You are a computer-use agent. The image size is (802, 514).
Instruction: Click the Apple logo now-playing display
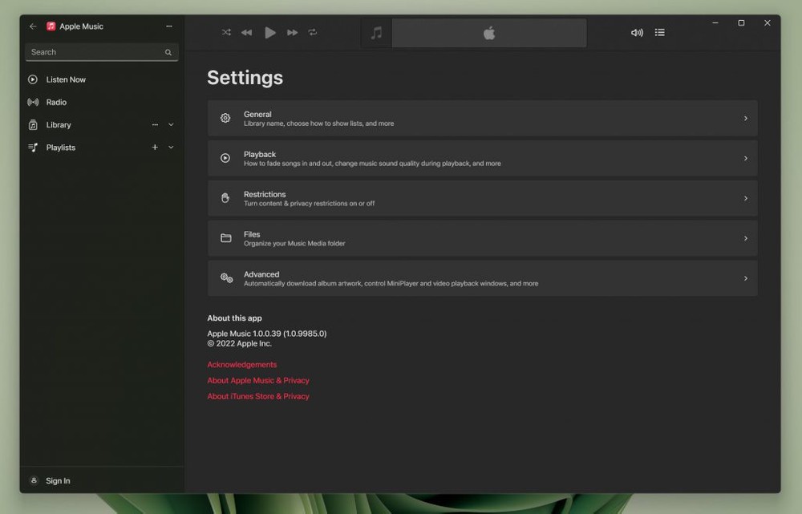click(x=489, y=33)
